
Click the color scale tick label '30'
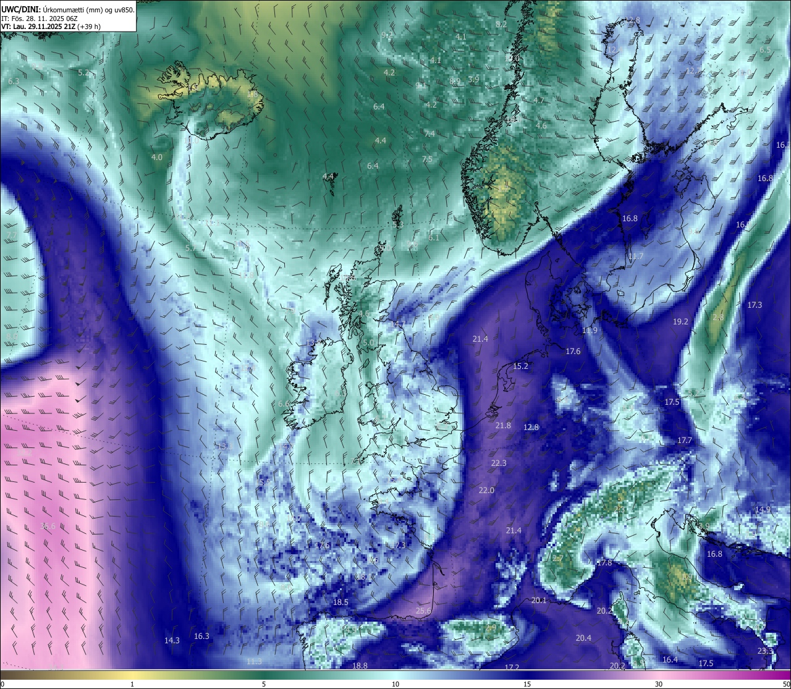click(659, 684)
